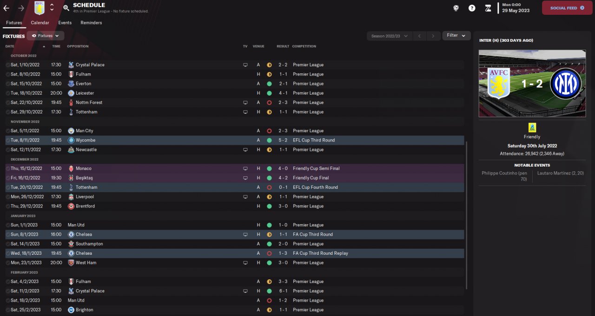Toggle the marker circle for Fri, 16/12/2022
Image resolution: width=595 pixels, height=316 pixels.
[8, 178]
